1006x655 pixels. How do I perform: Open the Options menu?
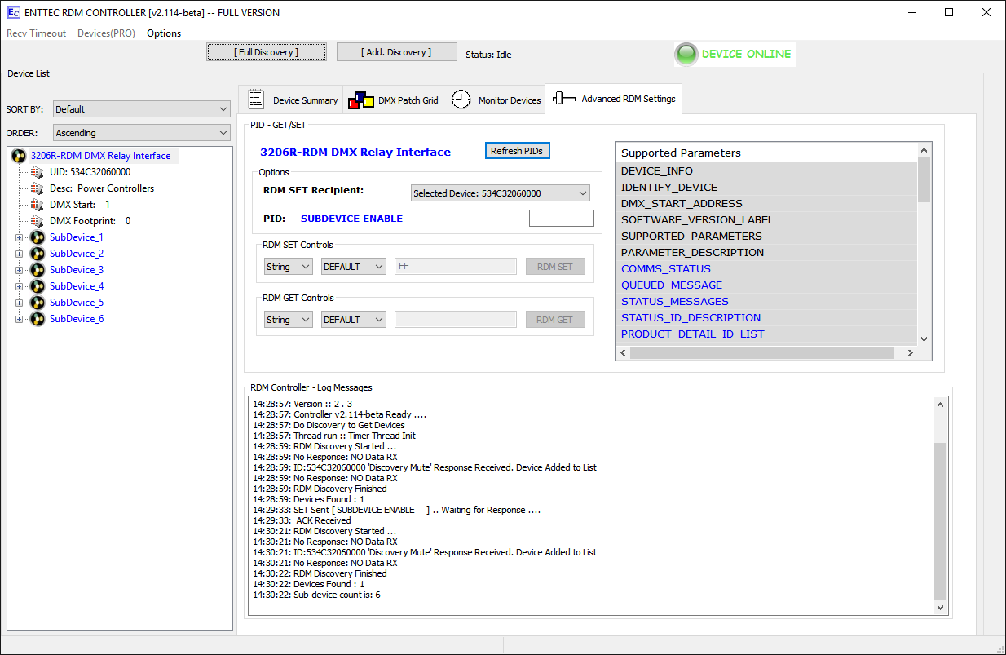point(164,33)
